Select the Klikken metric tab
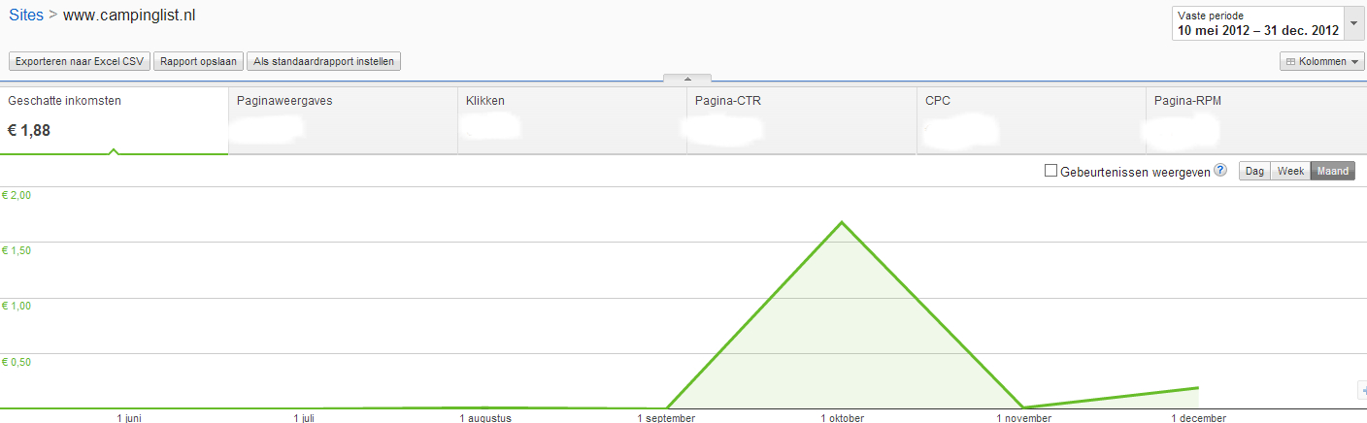1367x423 pixels. 572,120
